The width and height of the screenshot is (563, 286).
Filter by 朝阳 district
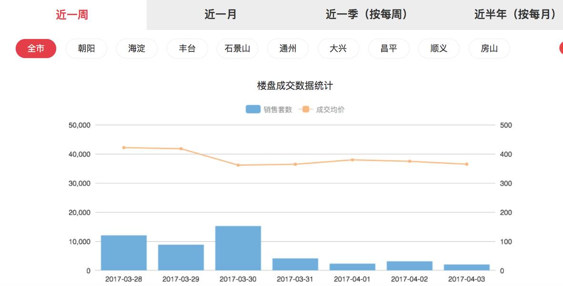pos(86,49)
